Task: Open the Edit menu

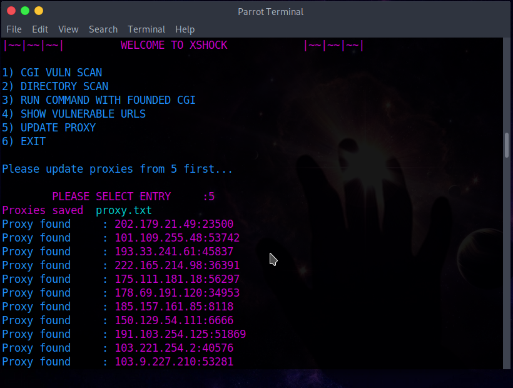Action: (x=40, y=29)
